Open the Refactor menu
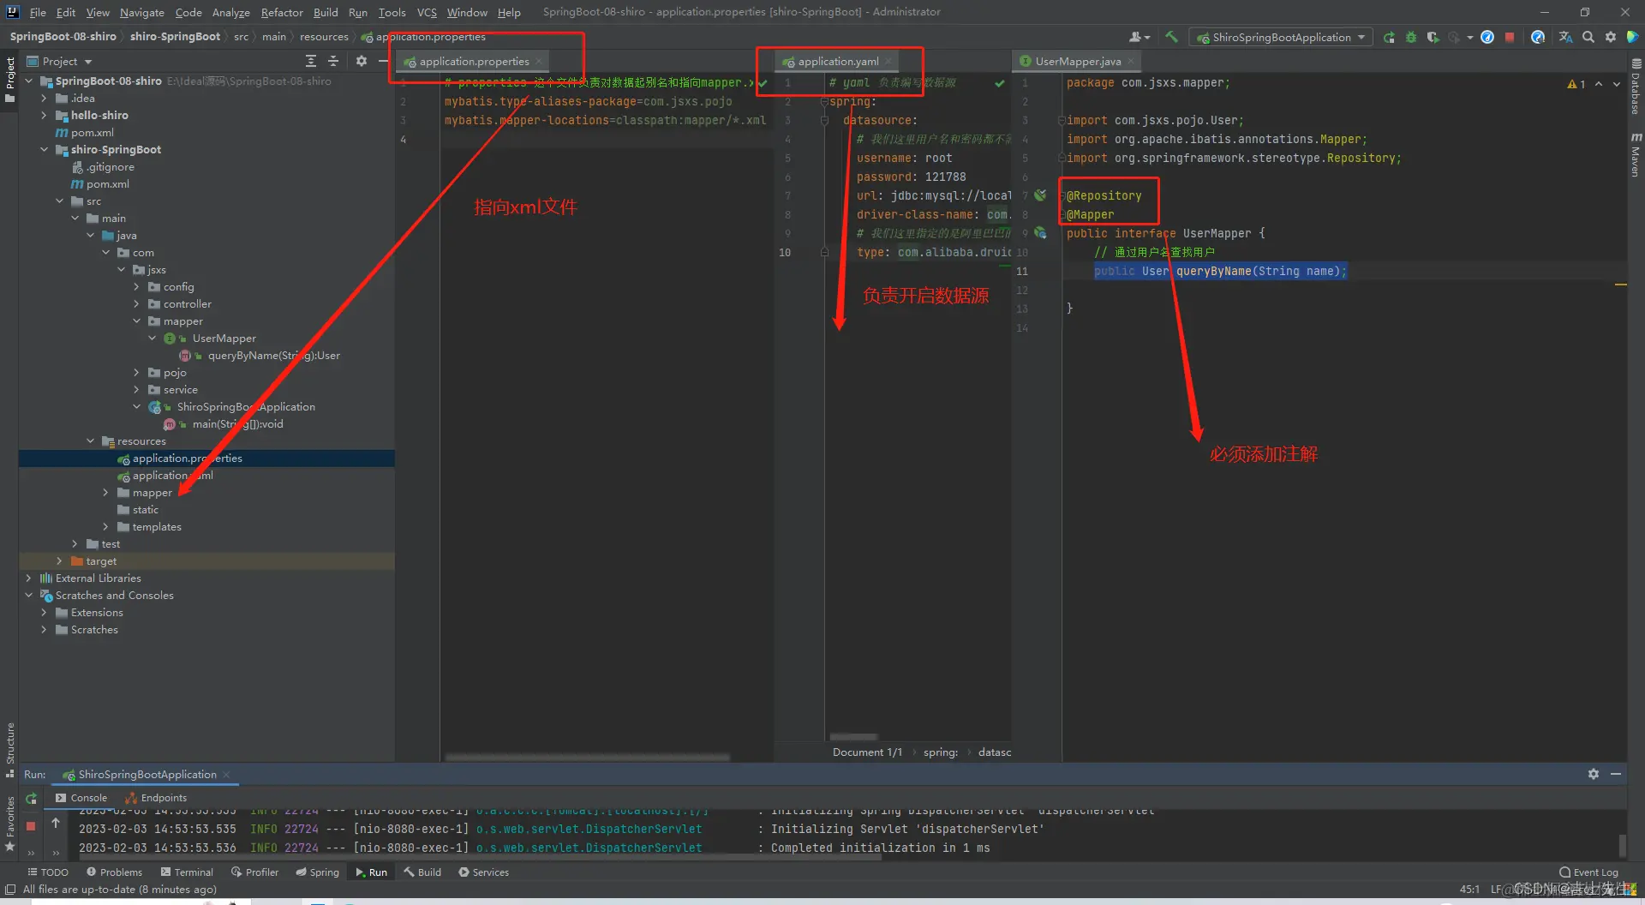 (282, 12)
